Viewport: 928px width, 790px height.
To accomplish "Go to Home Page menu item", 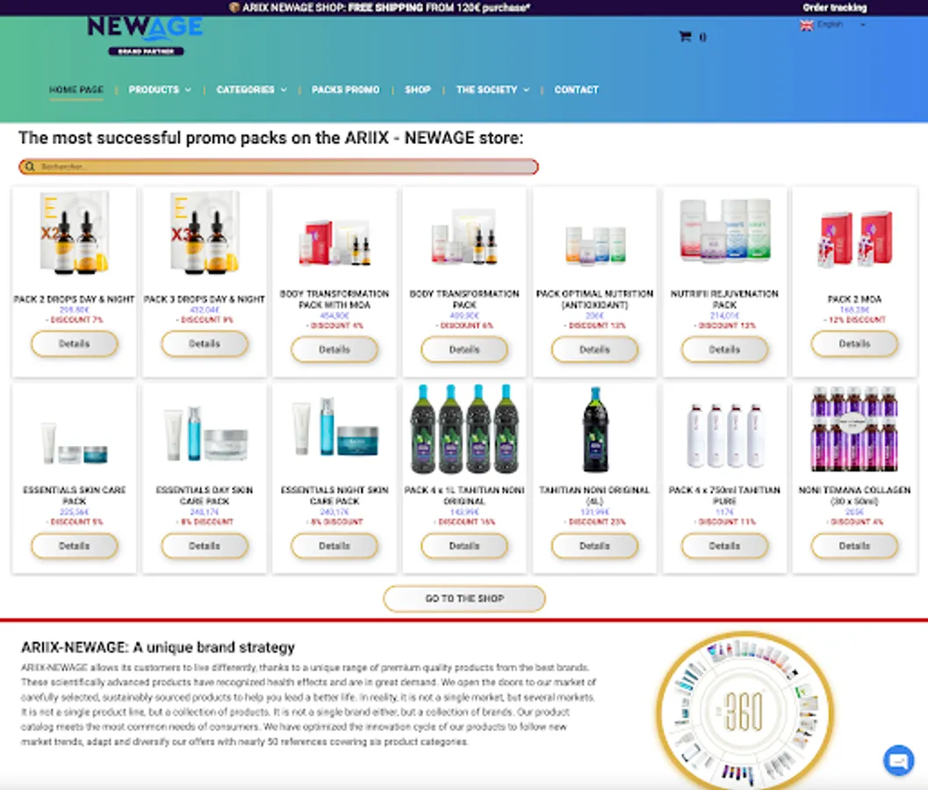I will coord(76,90).
